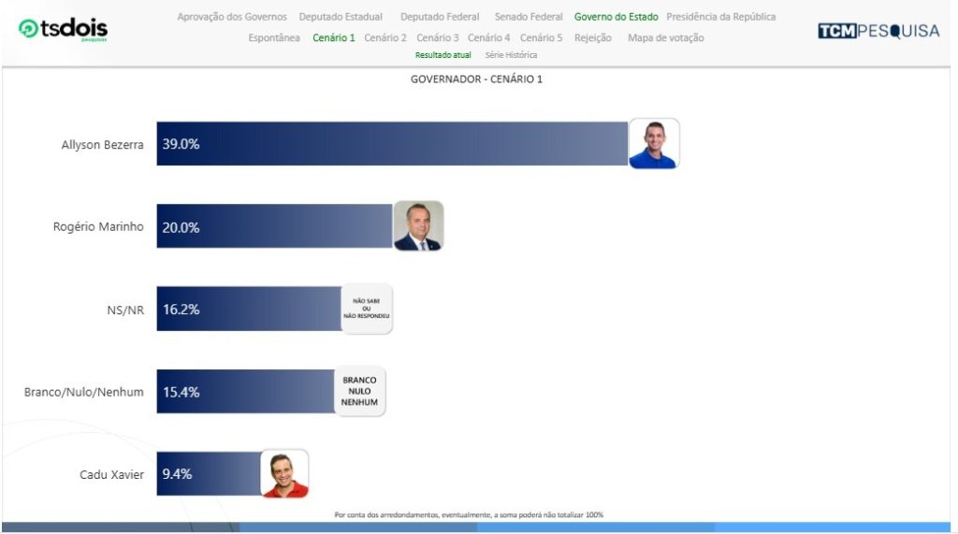Switch to the Espontânea tab
958x534 pixels.
click(x=274, y=37)
